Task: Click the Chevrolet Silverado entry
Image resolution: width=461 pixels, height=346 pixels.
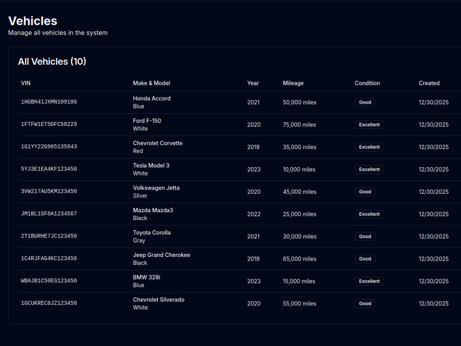Action: 159,299
